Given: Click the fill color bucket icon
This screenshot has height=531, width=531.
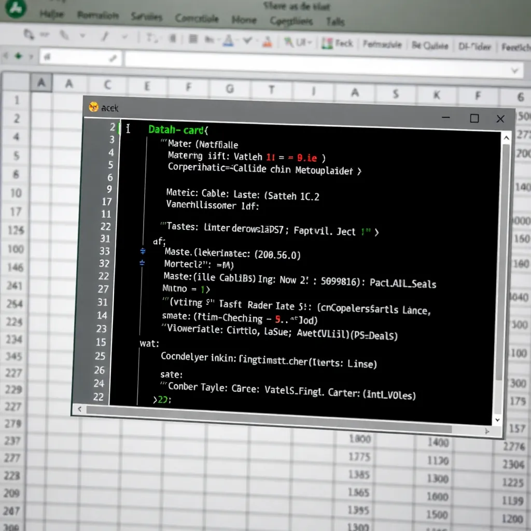Looking at the screenshot, I should [x=267, y=41].
